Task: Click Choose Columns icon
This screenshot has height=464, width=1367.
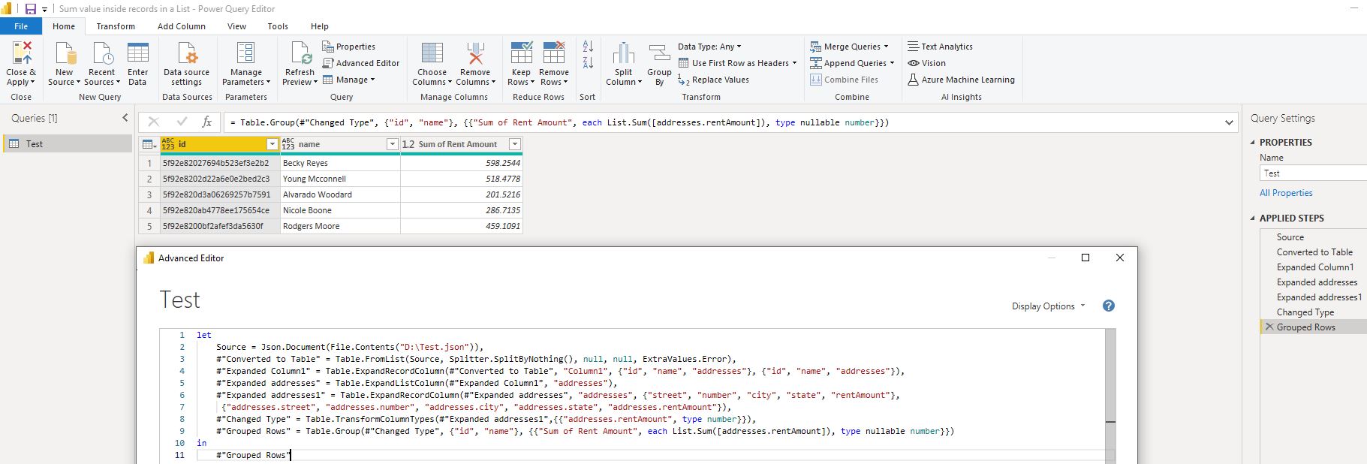Action: [x=432, y=54]
